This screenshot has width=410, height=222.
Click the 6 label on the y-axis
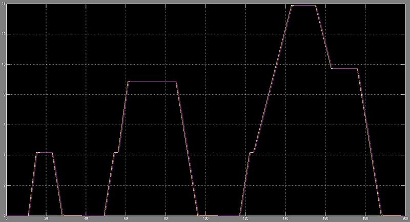(4, 125)
